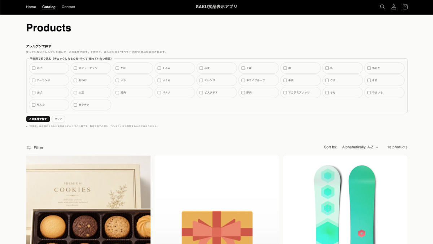
Task: Check the 大豆 allergen checkbox
Action: tap(75, 93)
